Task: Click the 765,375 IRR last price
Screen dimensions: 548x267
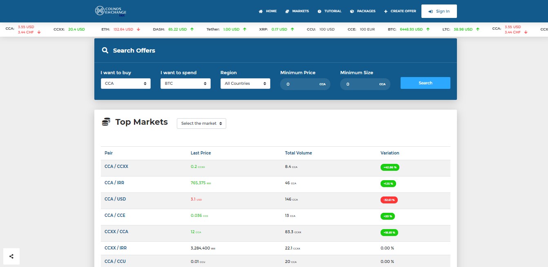Action: tap(201, 183)
